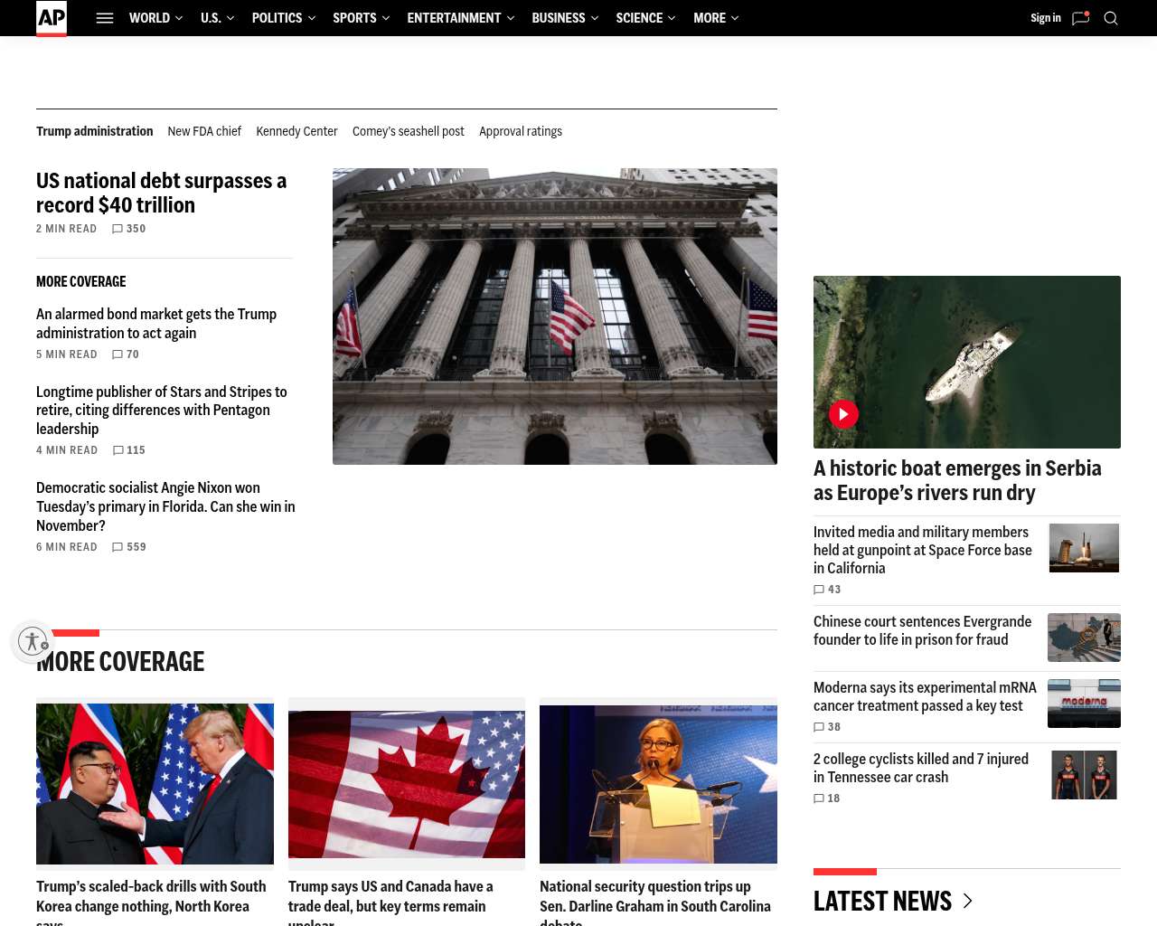1157x926 pixels.
Task: Open the accessibility options widget
Action: point(33,641)
